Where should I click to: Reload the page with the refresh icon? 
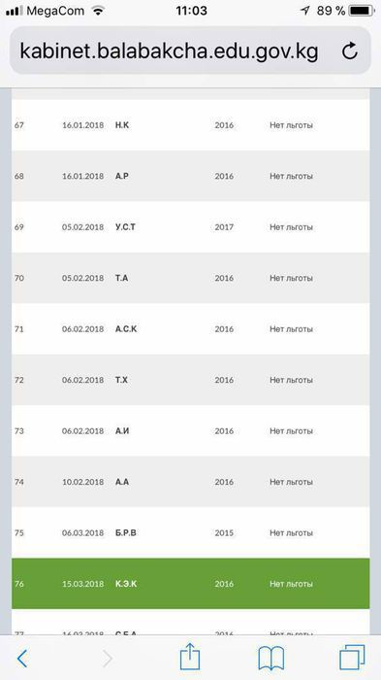[349, 51]
